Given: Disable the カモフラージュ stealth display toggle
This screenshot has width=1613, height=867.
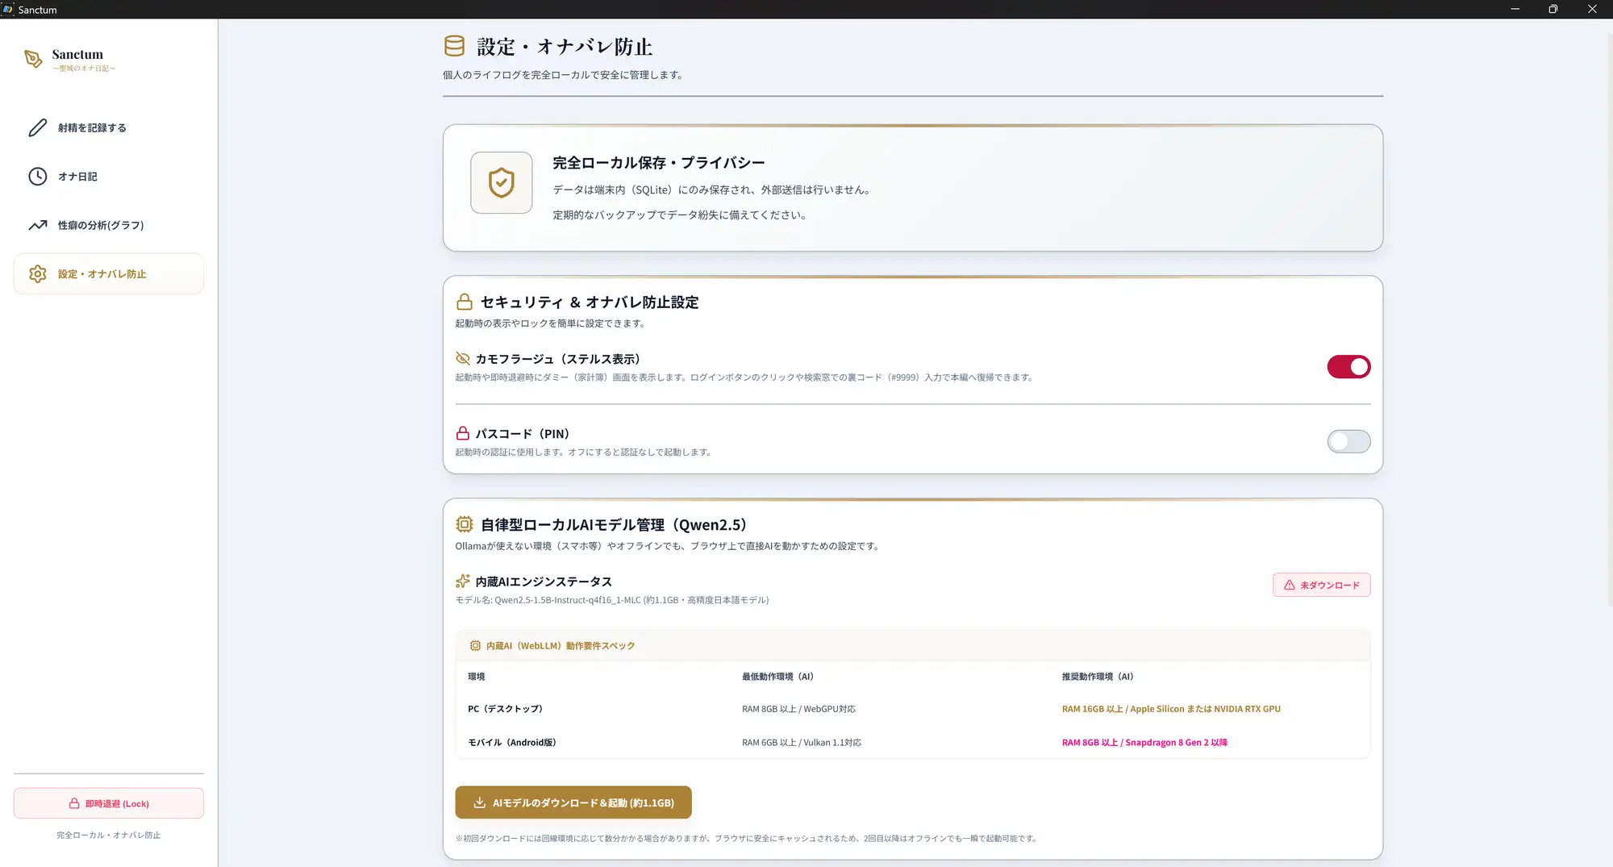Looking at the screenshot, I should pos(1348,367).
